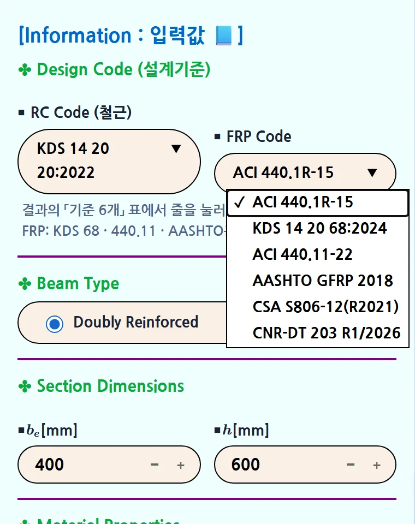415x524 pixels.
Task: Choose ACI 440.11-22 from FRP list
Action: click(318, 255)
